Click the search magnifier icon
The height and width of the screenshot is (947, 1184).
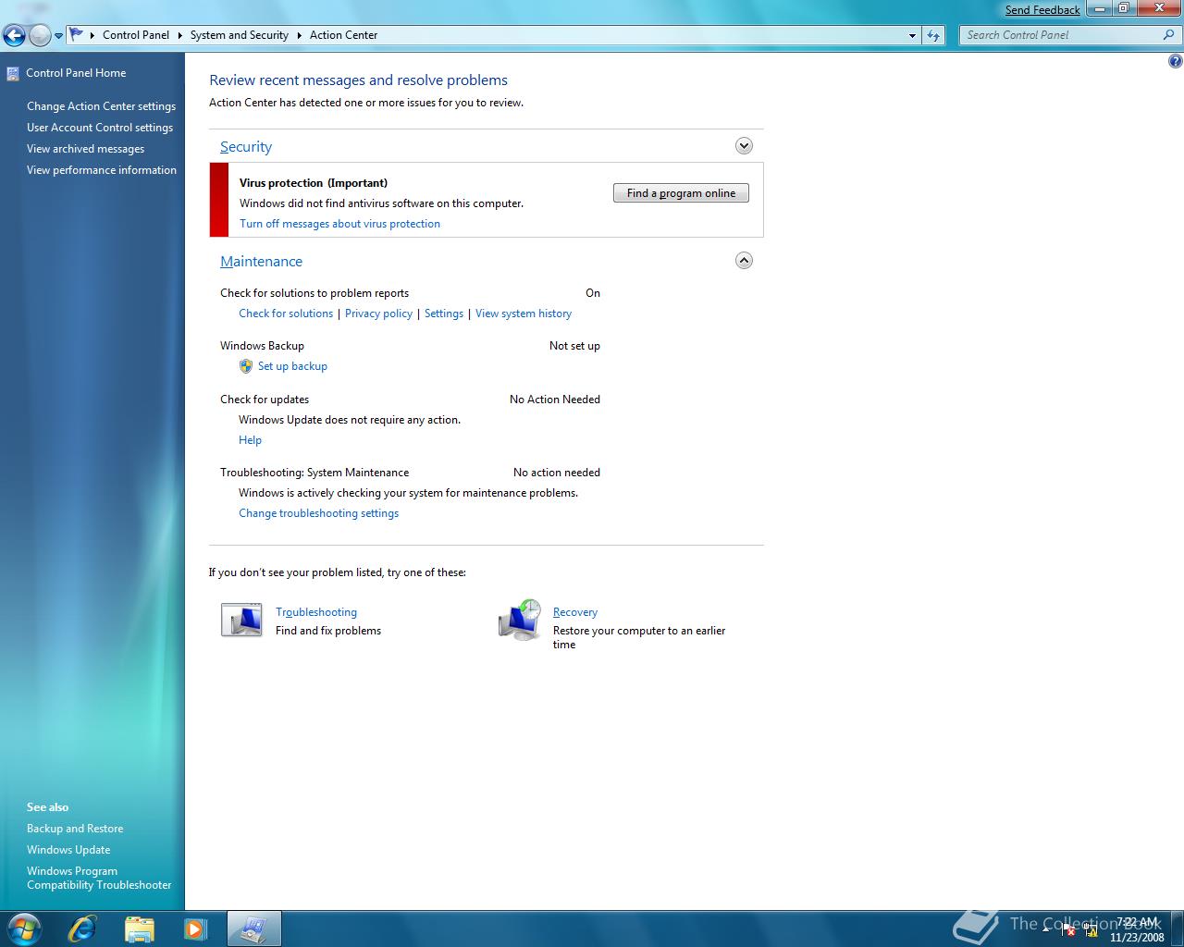[x=1169, y=35]
